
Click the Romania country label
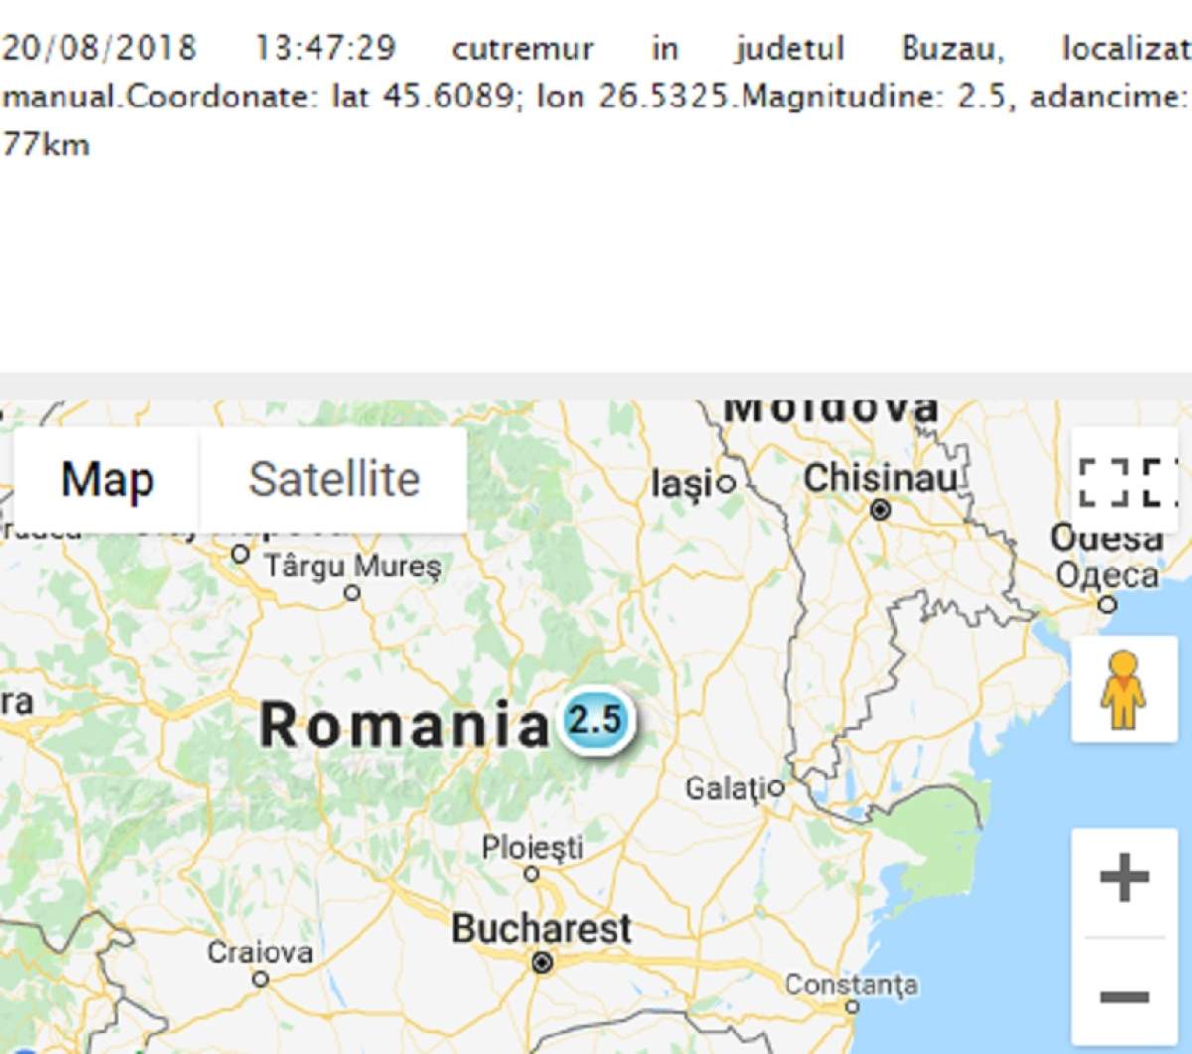(x=403, y=724)
